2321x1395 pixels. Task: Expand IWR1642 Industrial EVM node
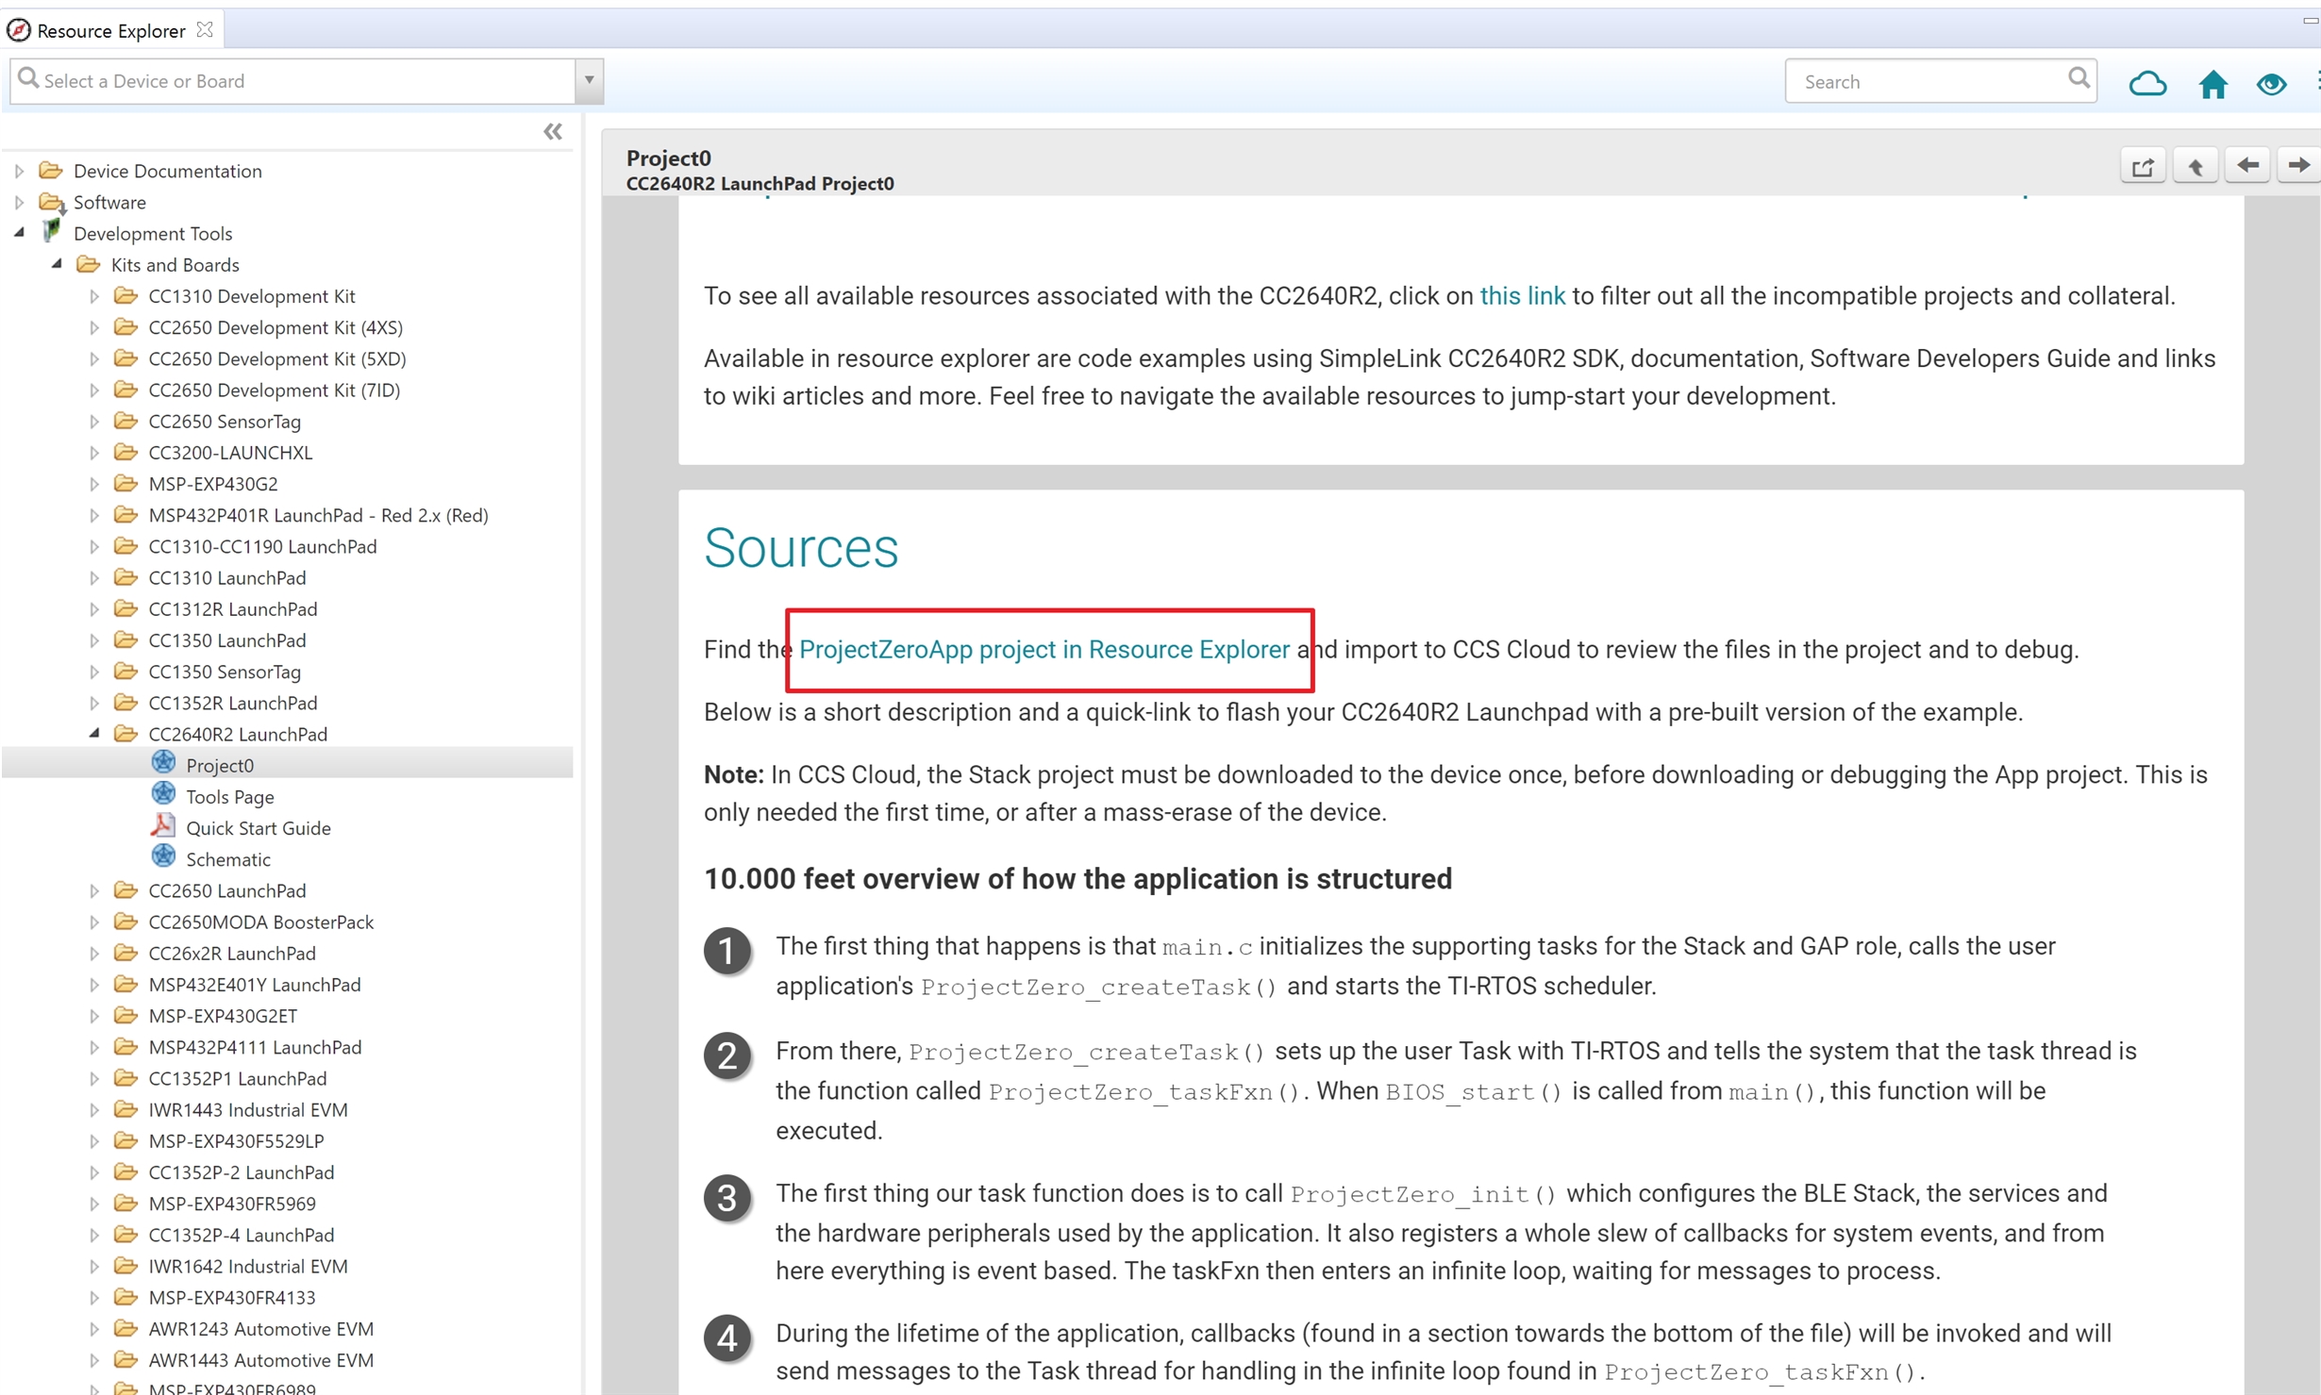(94, 1266)
